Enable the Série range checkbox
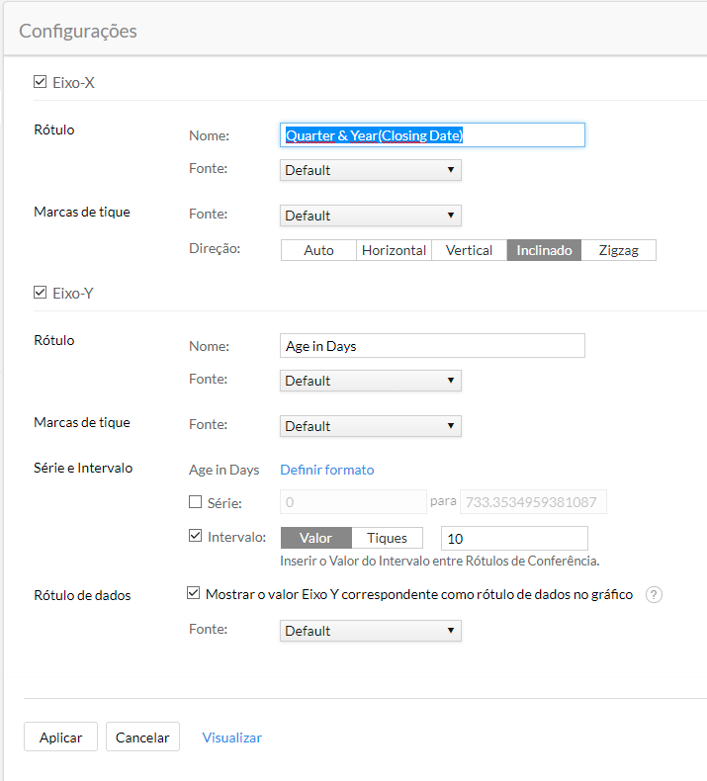Viewport: 707px width, 781px height. tap(196, 501)
